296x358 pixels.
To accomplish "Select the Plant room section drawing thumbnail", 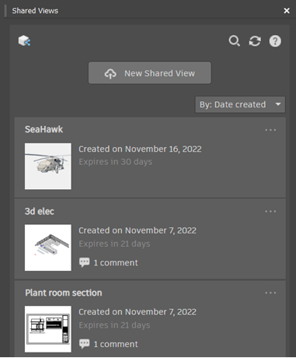I will (x=48, y=329).
